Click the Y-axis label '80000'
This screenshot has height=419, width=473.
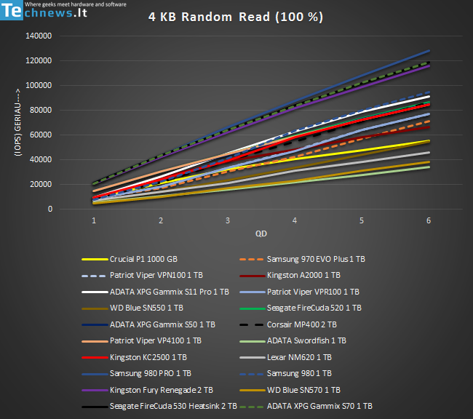pyautogui.click(x=41, y=110)
